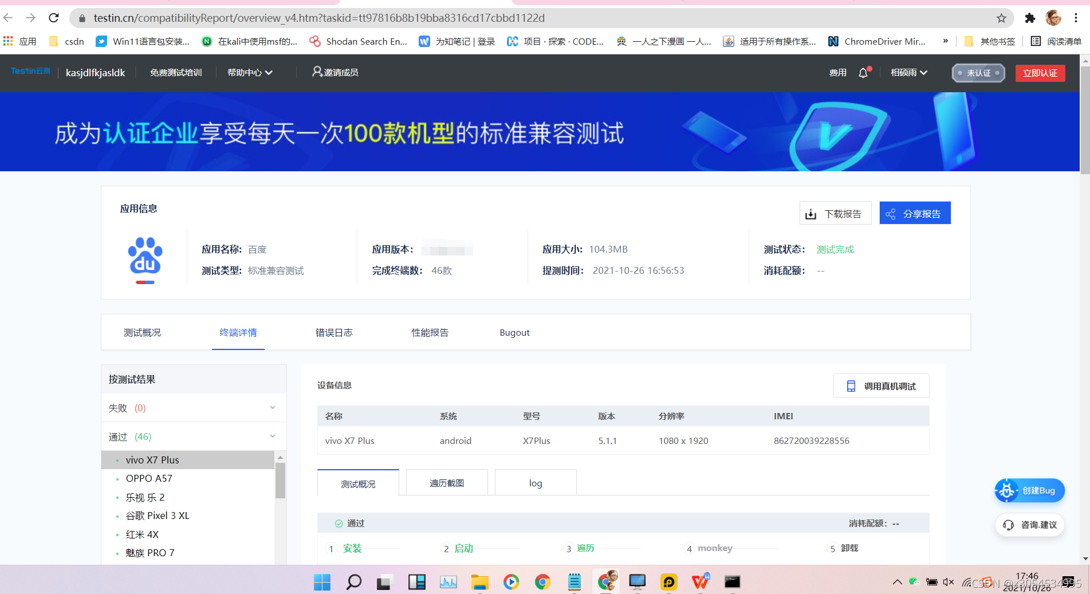Expand 失败 (0) results group

click(x=194, y=408)
